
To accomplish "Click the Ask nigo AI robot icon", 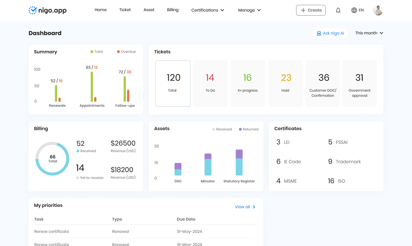I will (319, 33).
